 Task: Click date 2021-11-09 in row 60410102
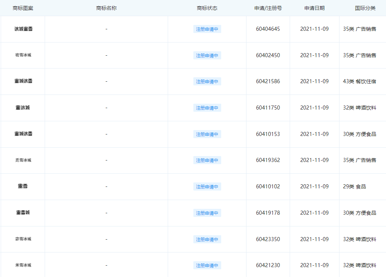[314, 186]
